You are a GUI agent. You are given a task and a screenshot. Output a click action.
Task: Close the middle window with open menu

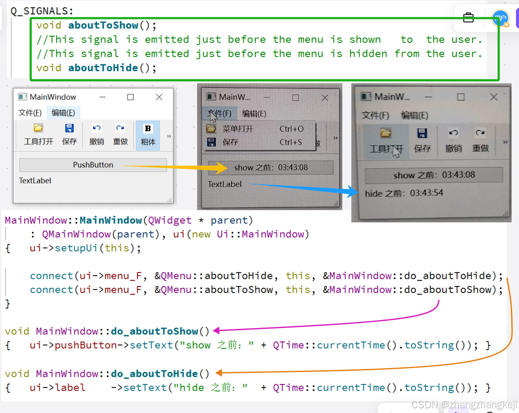pos(325,98)
